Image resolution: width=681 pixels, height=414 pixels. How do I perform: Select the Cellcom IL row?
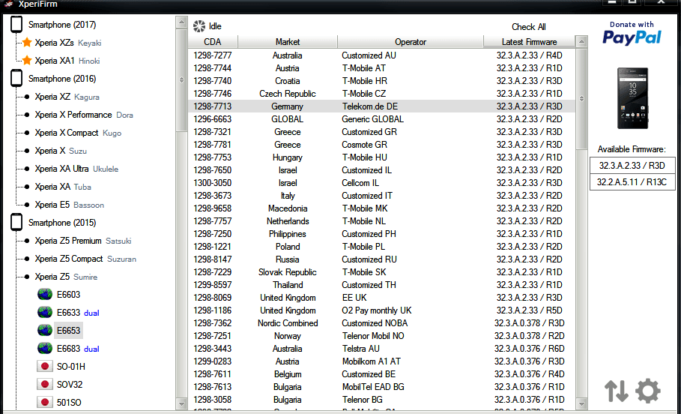pos(382,183)
